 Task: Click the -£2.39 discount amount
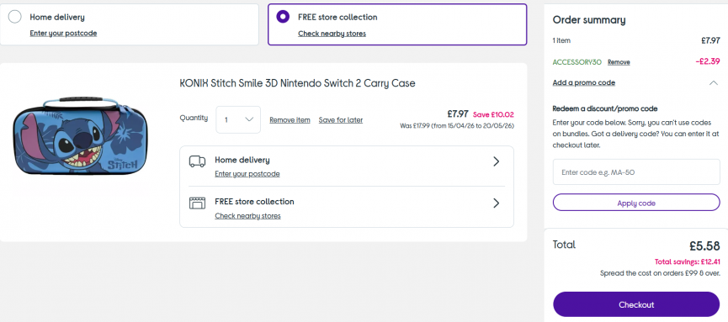[708, 61]
